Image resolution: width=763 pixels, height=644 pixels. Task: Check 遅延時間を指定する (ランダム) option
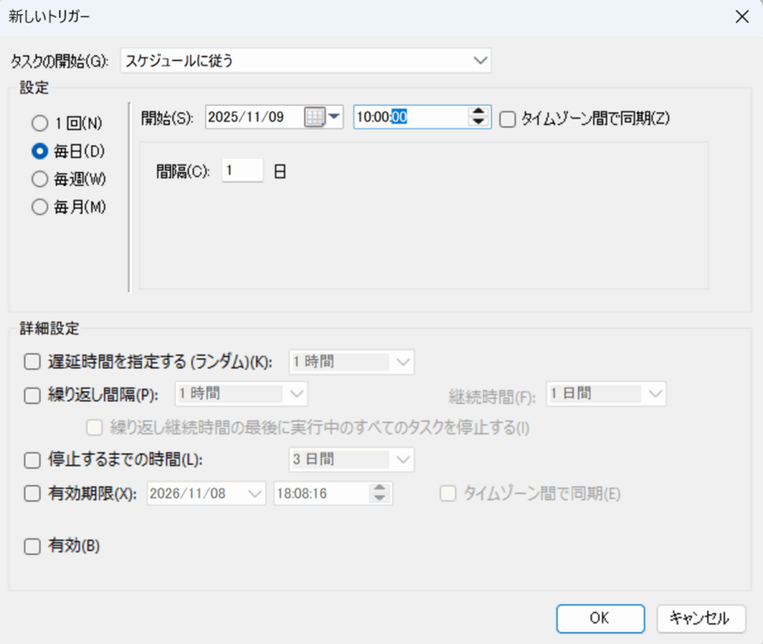click(32, 362)
